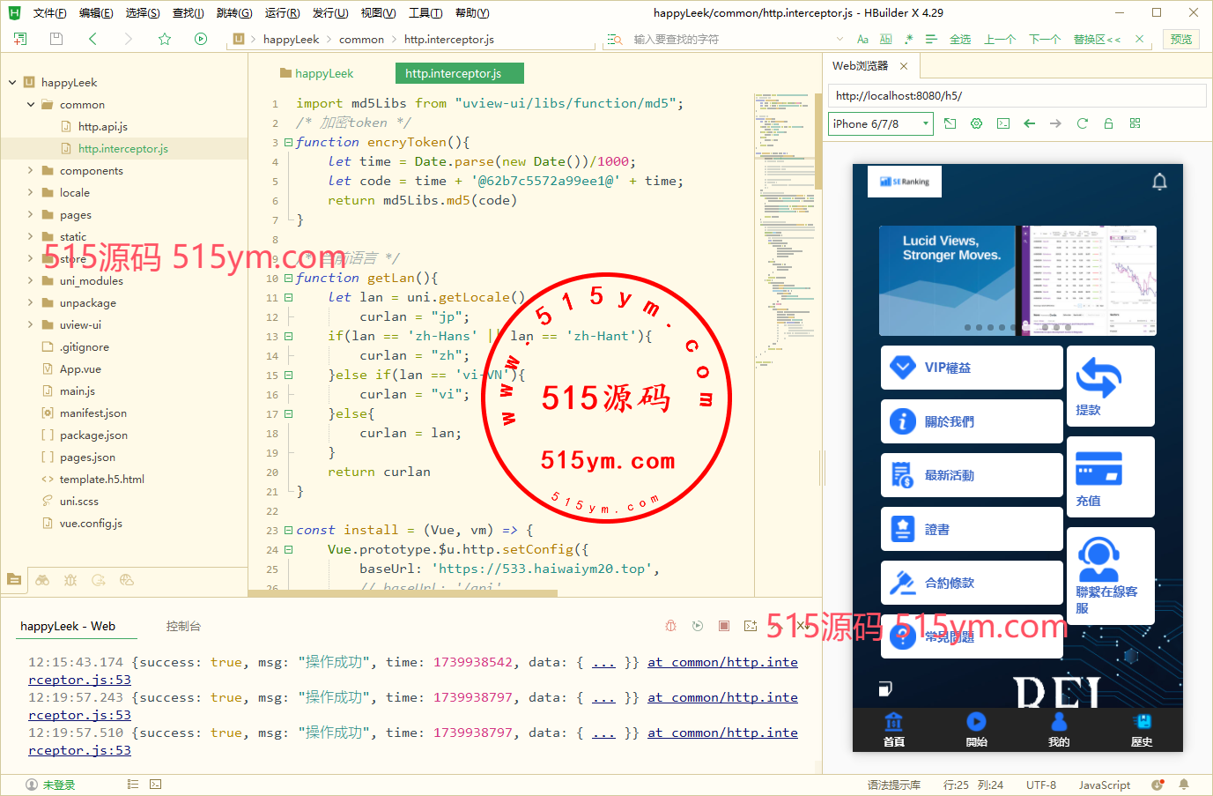Refresh the built-in web browser
The width and height of the screenshot is (1213, 796).
coord(1082,123)
